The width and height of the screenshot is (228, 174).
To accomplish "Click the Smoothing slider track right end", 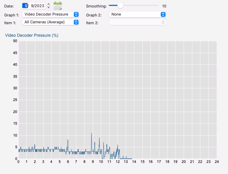I will click(157, 5).
